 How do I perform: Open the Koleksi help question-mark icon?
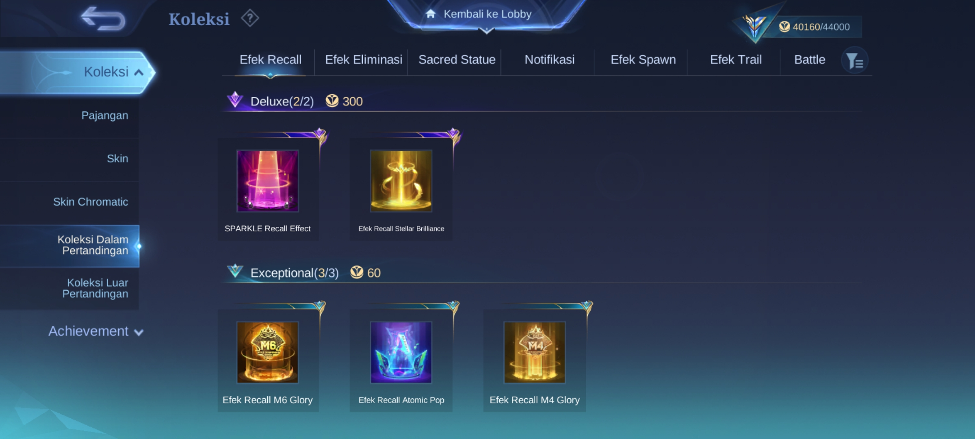(250, 18)
